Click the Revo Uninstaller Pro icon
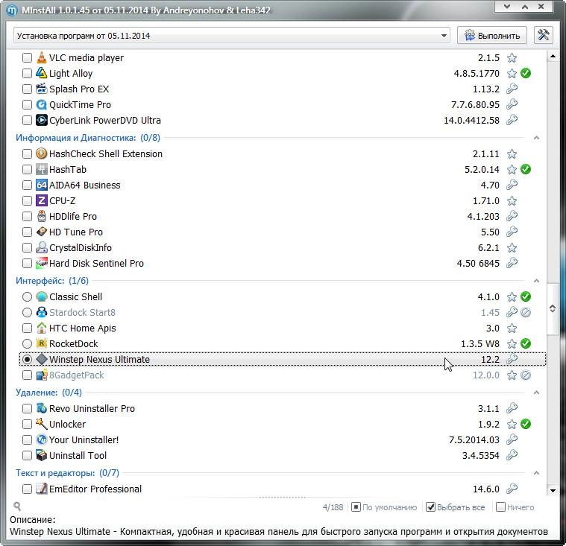This screenshot has height=546, width=566. pos(42,409)
